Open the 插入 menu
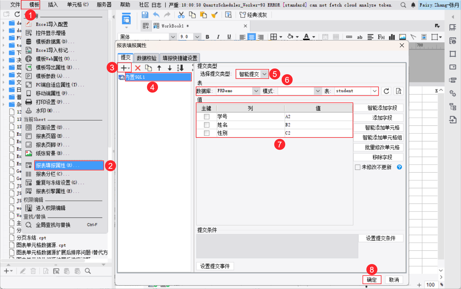The image size is (461, 289). pyautogui.click(x=53, y=5)
